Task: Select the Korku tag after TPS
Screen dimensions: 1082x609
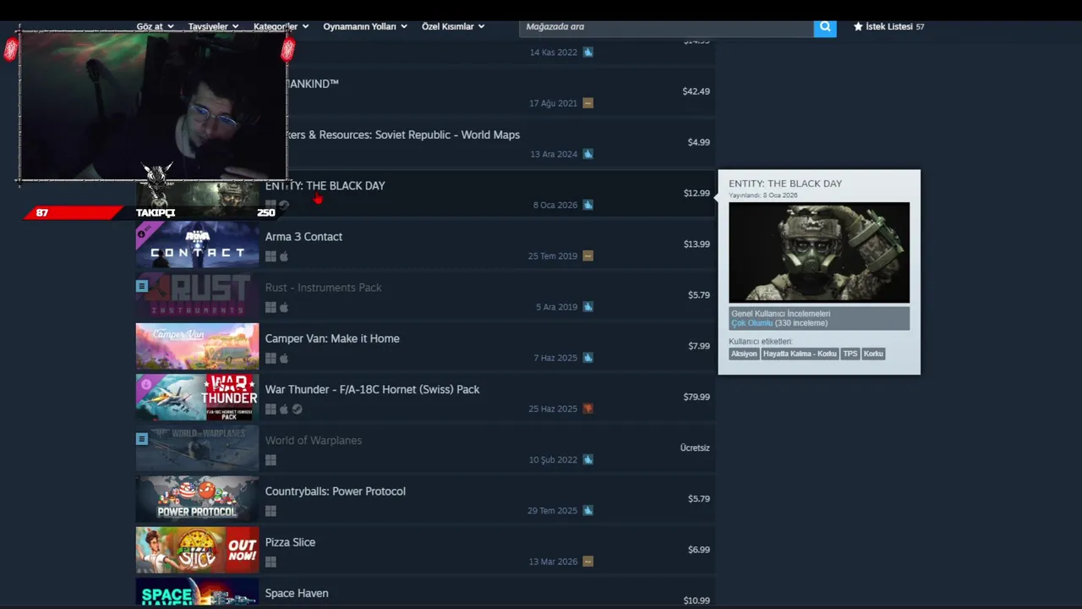Action: click(873, 354)
